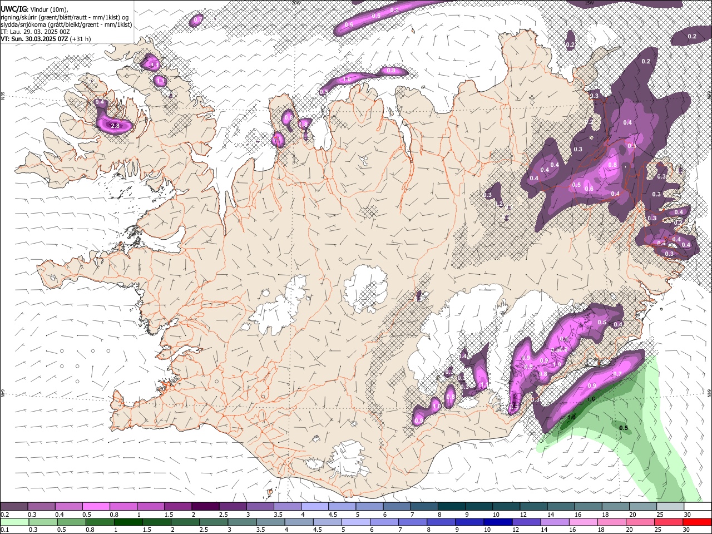Click the 0.9 value on the southeast coast
Screen dimensions: 712x534
click(592, 385)
